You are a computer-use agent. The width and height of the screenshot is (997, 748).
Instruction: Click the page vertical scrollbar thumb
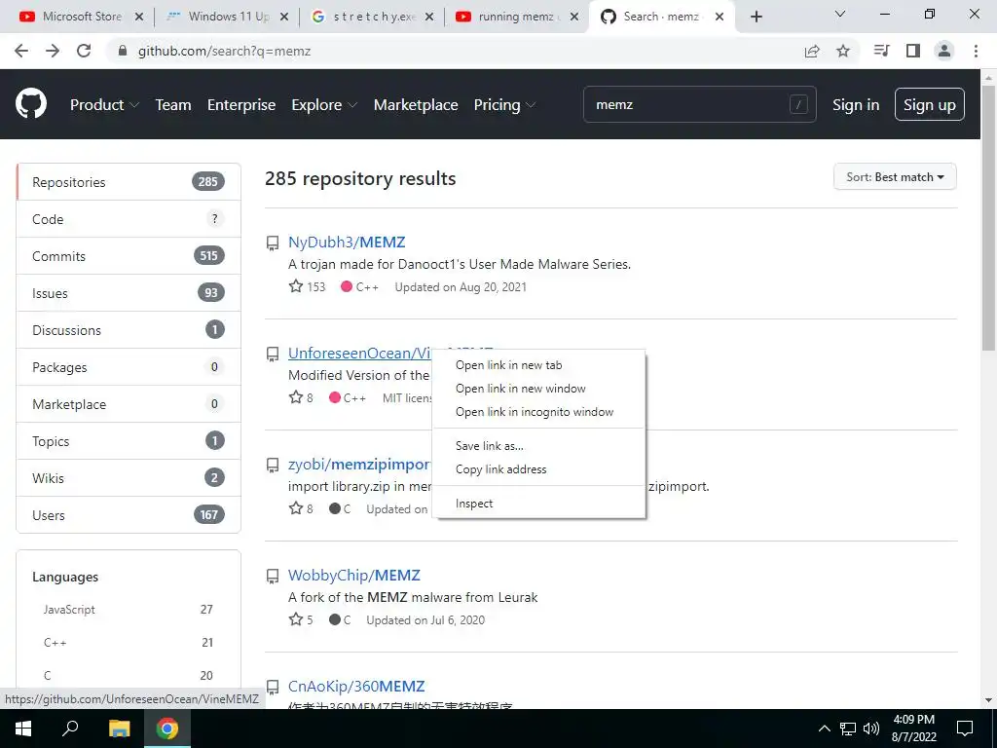point(988,216)
